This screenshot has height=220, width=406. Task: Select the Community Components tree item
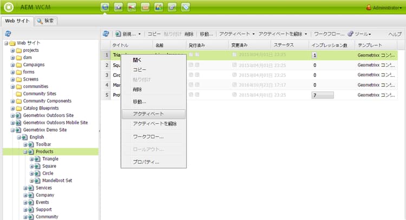pos(47,101)
